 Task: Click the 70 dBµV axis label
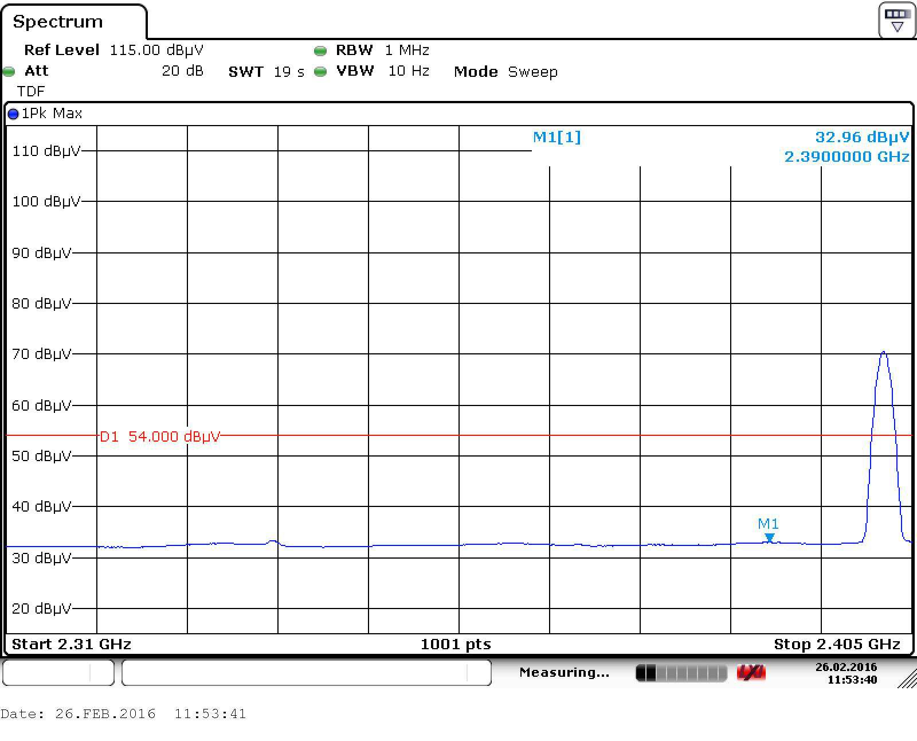tap(41, 354)
